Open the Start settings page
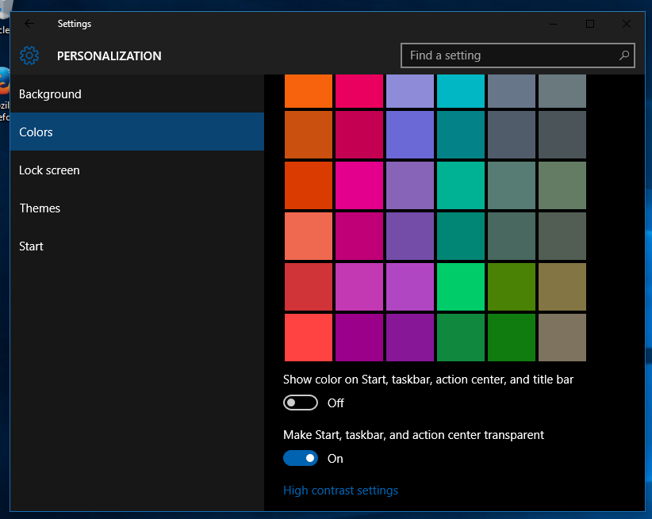 [31, 246]
